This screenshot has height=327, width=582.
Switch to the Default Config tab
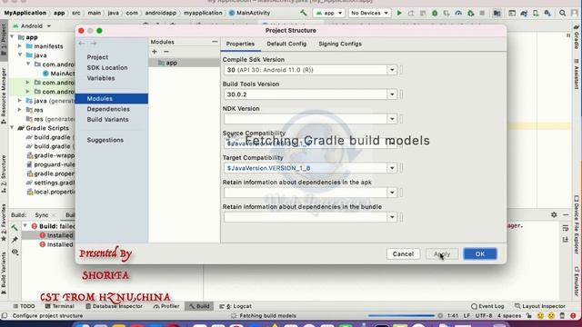[286, 44]
